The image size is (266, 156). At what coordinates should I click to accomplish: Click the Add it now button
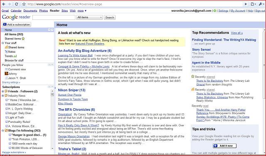point(224,146)
